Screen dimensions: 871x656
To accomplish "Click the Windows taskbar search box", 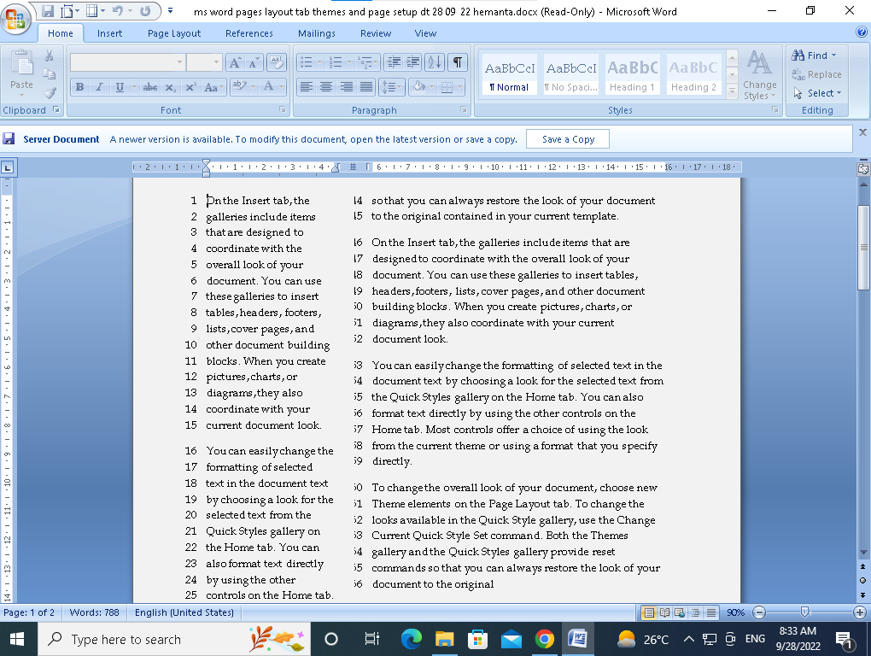I will 124,639.
